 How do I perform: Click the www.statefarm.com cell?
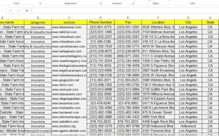pos(69,122)
